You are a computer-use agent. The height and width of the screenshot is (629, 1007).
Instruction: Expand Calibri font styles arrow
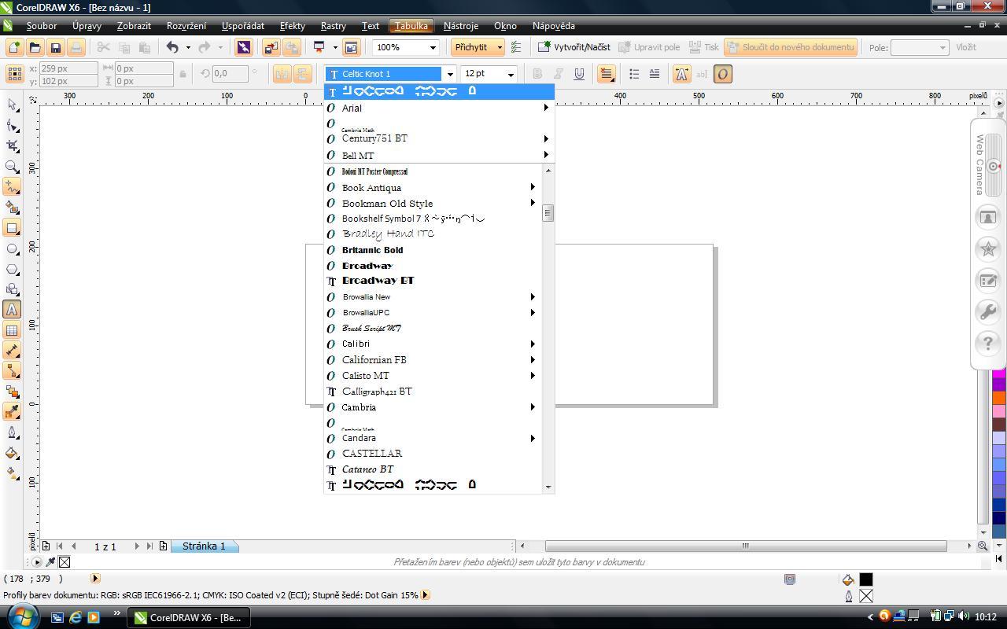click(533, 344)
